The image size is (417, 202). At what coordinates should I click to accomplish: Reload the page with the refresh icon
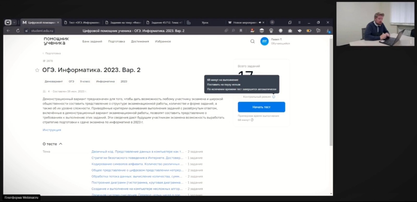18,31
